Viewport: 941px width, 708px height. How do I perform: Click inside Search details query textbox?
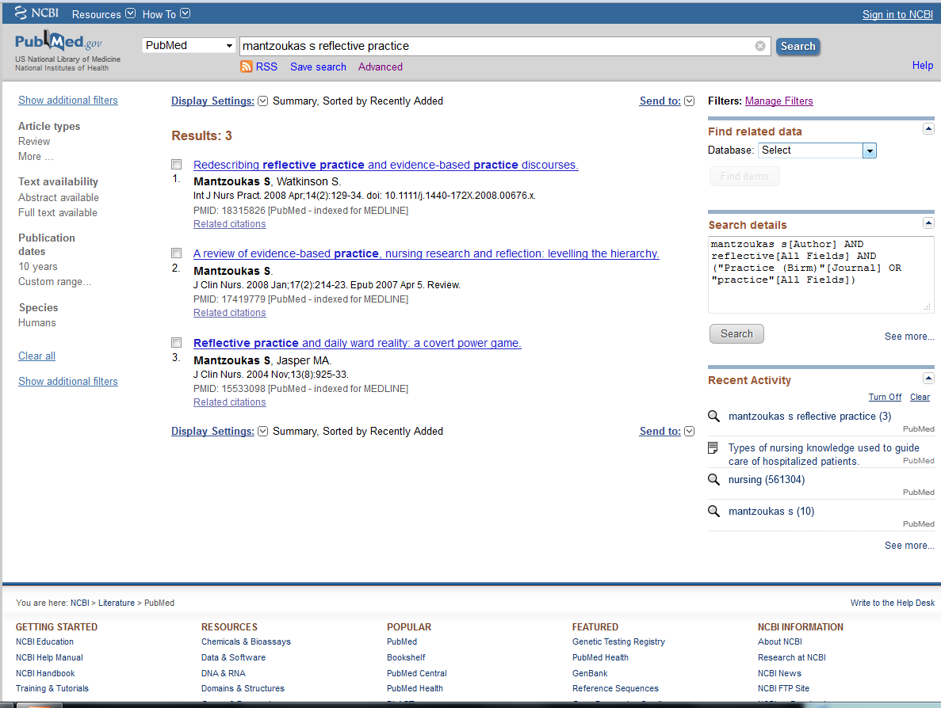[821, 275]
